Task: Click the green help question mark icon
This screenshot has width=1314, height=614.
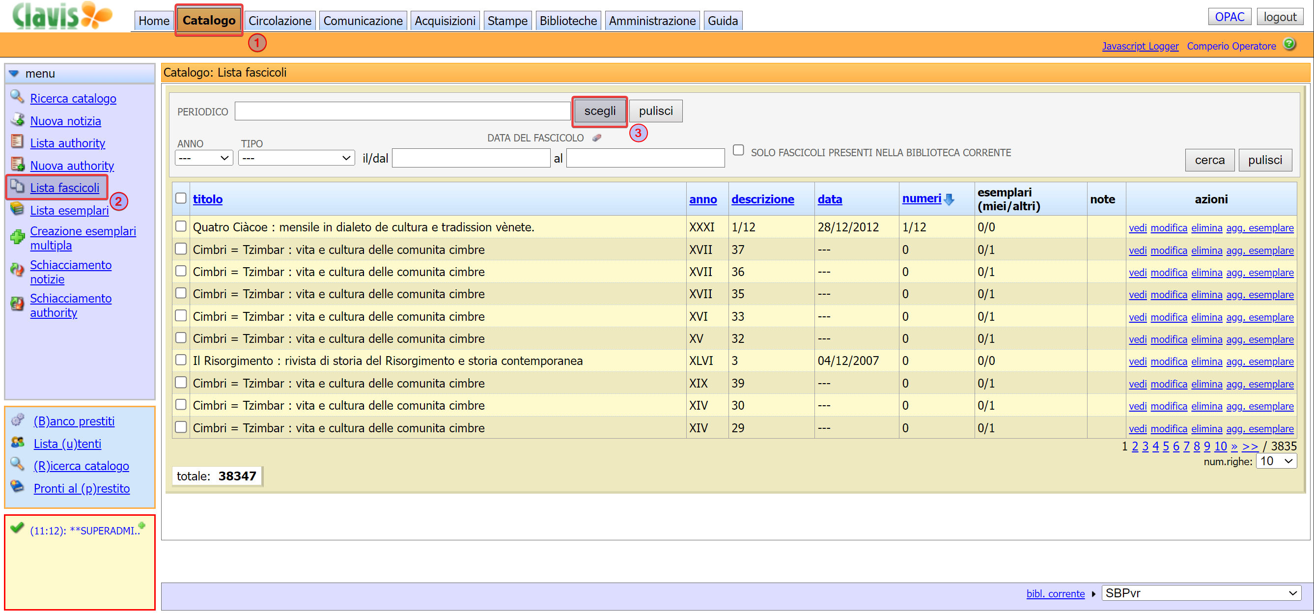Action: [x=1289, y=44]
